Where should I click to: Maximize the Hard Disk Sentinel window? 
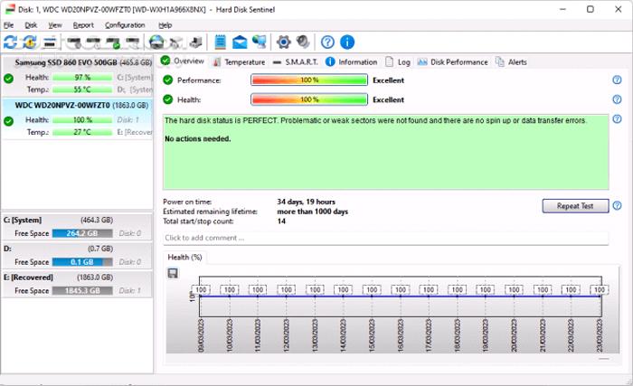click(590, 9)
